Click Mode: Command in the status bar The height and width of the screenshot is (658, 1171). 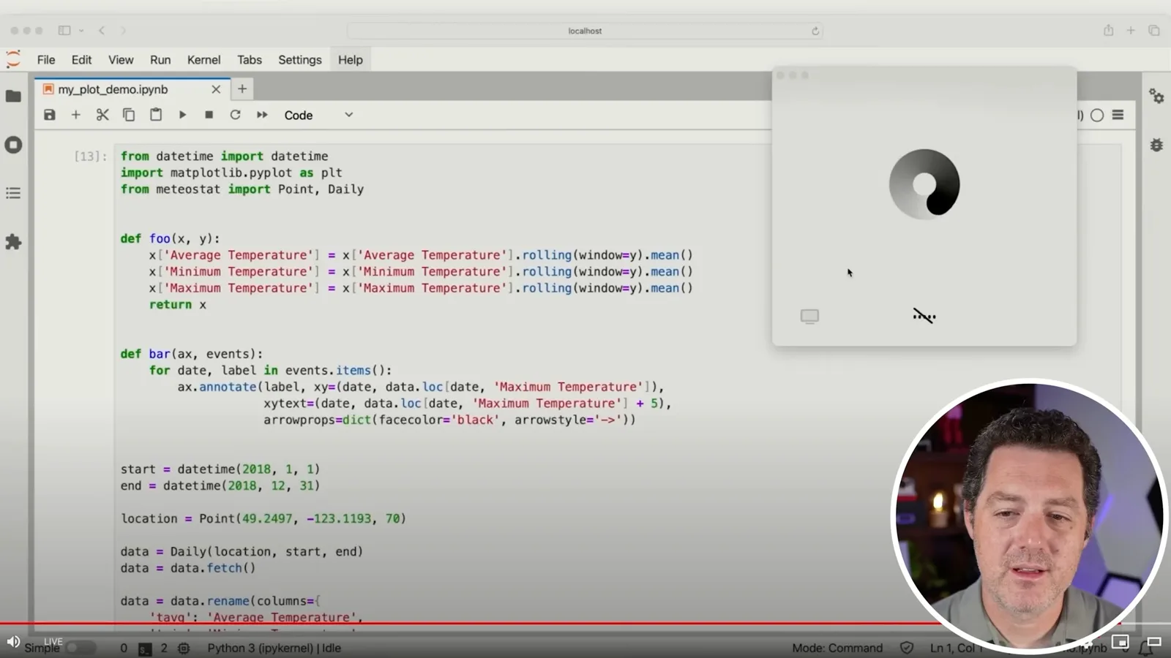pyautogui.click(x=837, y=648)
